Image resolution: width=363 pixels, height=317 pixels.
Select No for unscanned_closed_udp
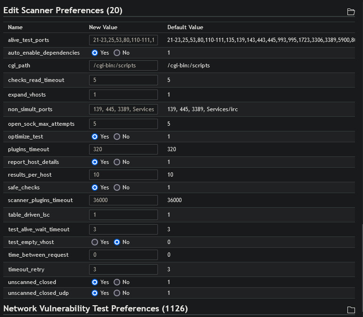click(117, 293)
